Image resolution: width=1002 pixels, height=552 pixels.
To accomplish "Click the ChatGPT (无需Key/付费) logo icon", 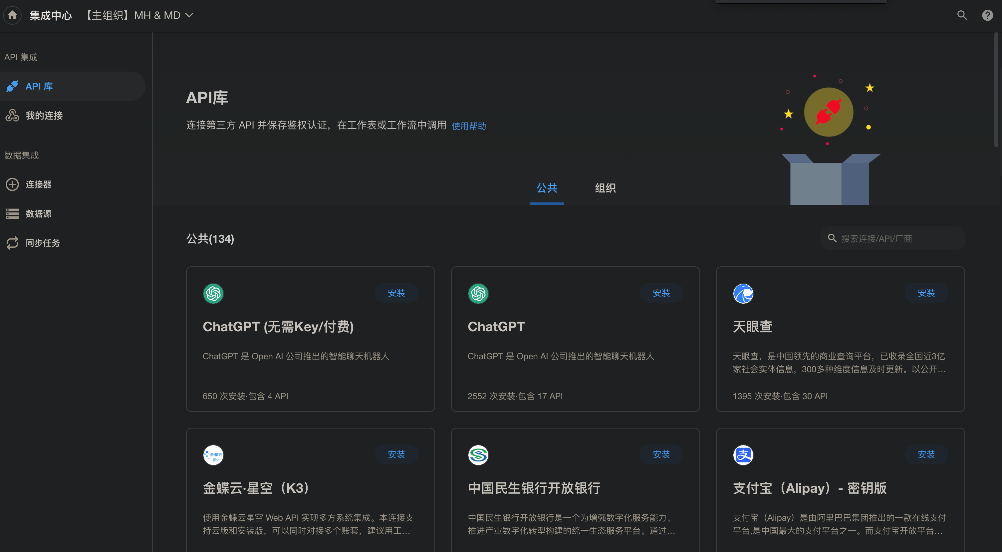I will (x=213, y=293).
